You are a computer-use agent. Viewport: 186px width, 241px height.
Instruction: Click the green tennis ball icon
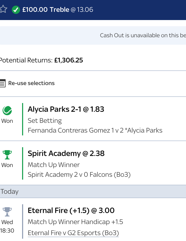click(x=7, y=111)
